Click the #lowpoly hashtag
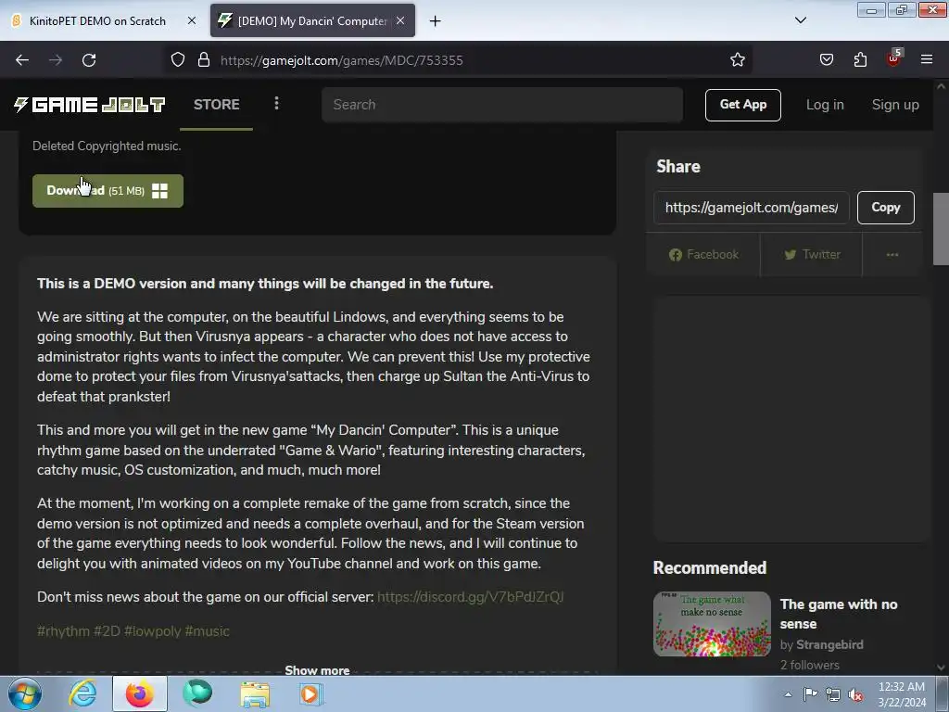949x712 pixels. (153, 631)
